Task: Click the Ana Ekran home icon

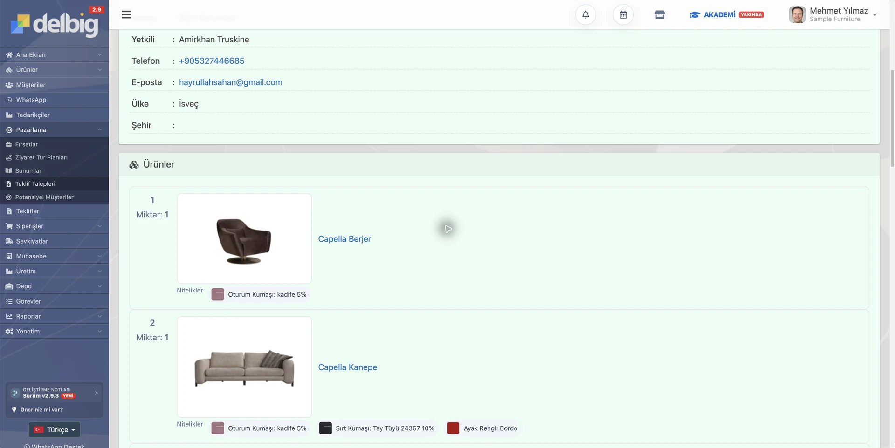Action: (9, 55)
